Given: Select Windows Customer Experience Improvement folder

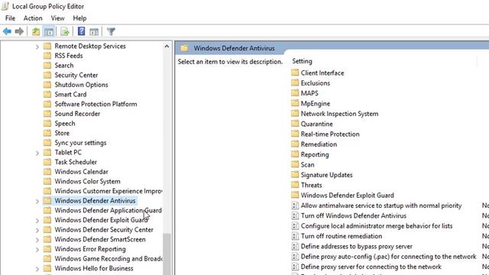Looking at the screenshot, I should coord(108,191).
